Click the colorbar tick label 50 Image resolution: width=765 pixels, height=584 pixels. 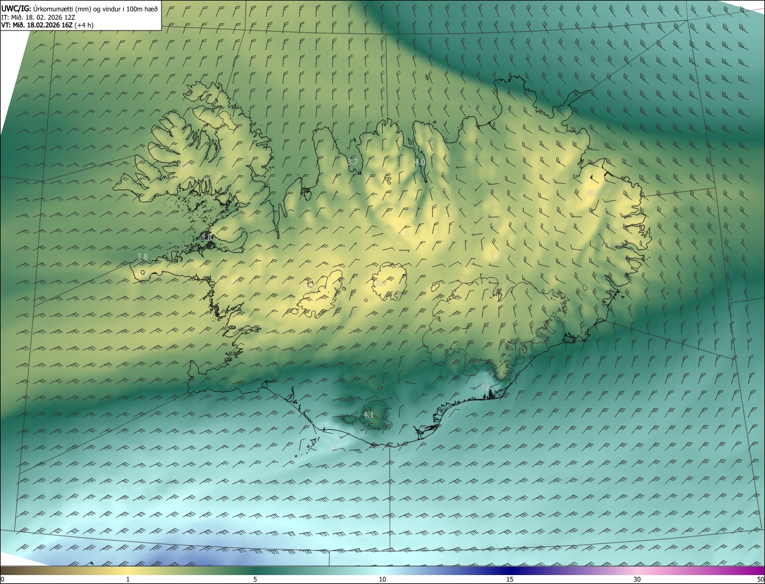(760, 579)
